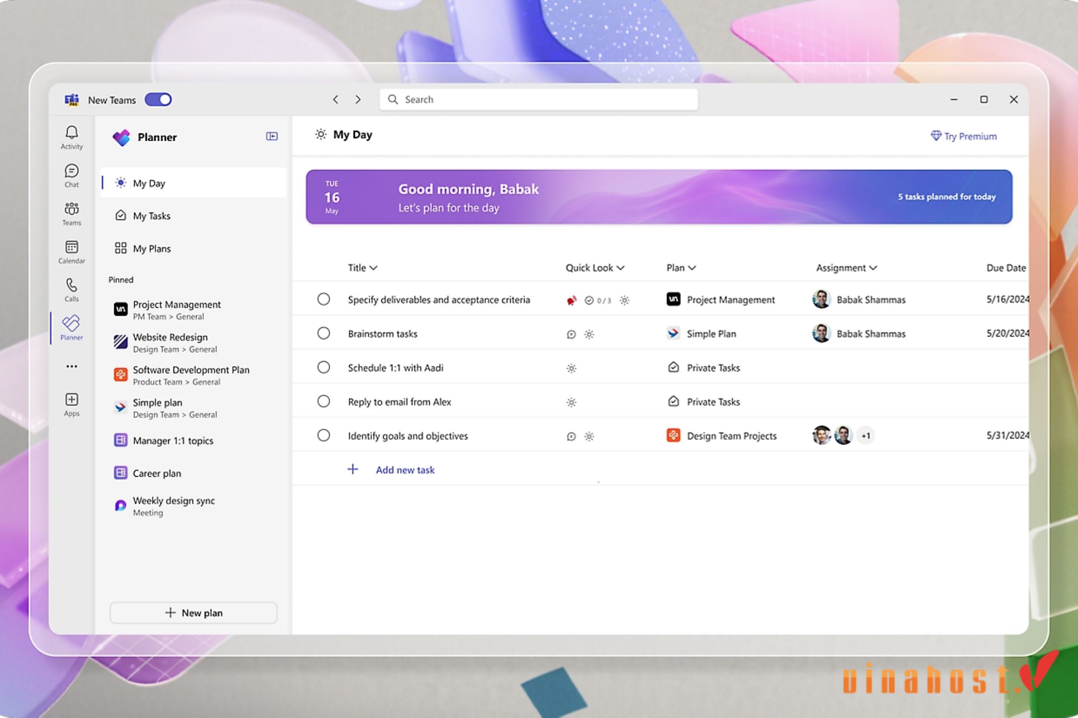The image size is (1078, 718).
Task: Mark Schedule 1:1 with Aadi complete
Action: coord(324,367)
